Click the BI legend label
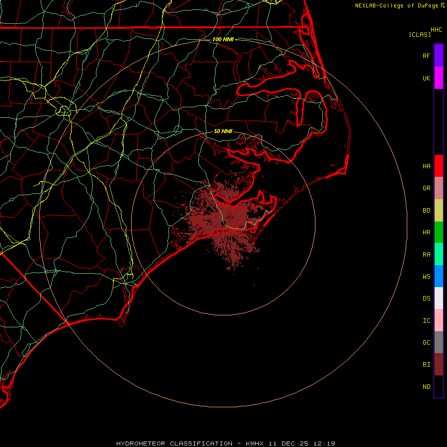 point(427,365)
